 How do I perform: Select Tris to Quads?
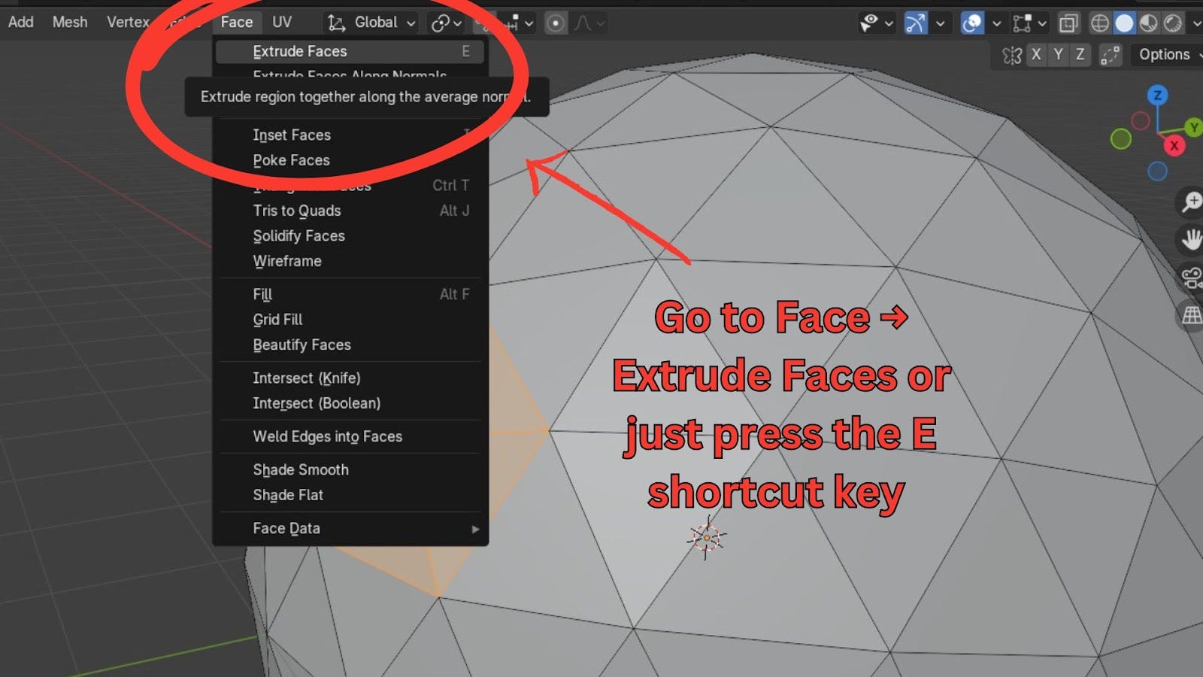(x=350, y=211)
